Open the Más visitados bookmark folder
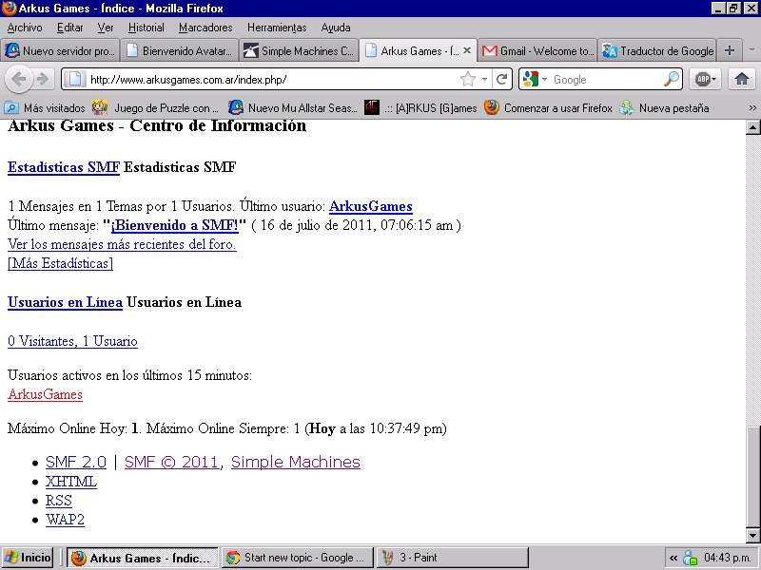This screenshot has width=761, height=570. (45, 107)
